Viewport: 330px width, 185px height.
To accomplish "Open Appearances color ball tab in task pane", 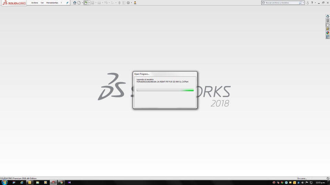I will 328,33.
